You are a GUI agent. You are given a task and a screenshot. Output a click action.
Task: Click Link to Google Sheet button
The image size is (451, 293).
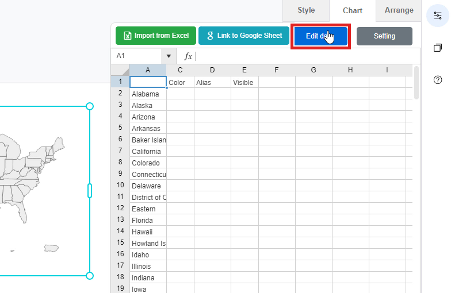tap(244, 36)
